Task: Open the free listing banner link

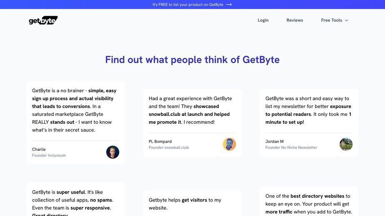Action: [192, 5]
